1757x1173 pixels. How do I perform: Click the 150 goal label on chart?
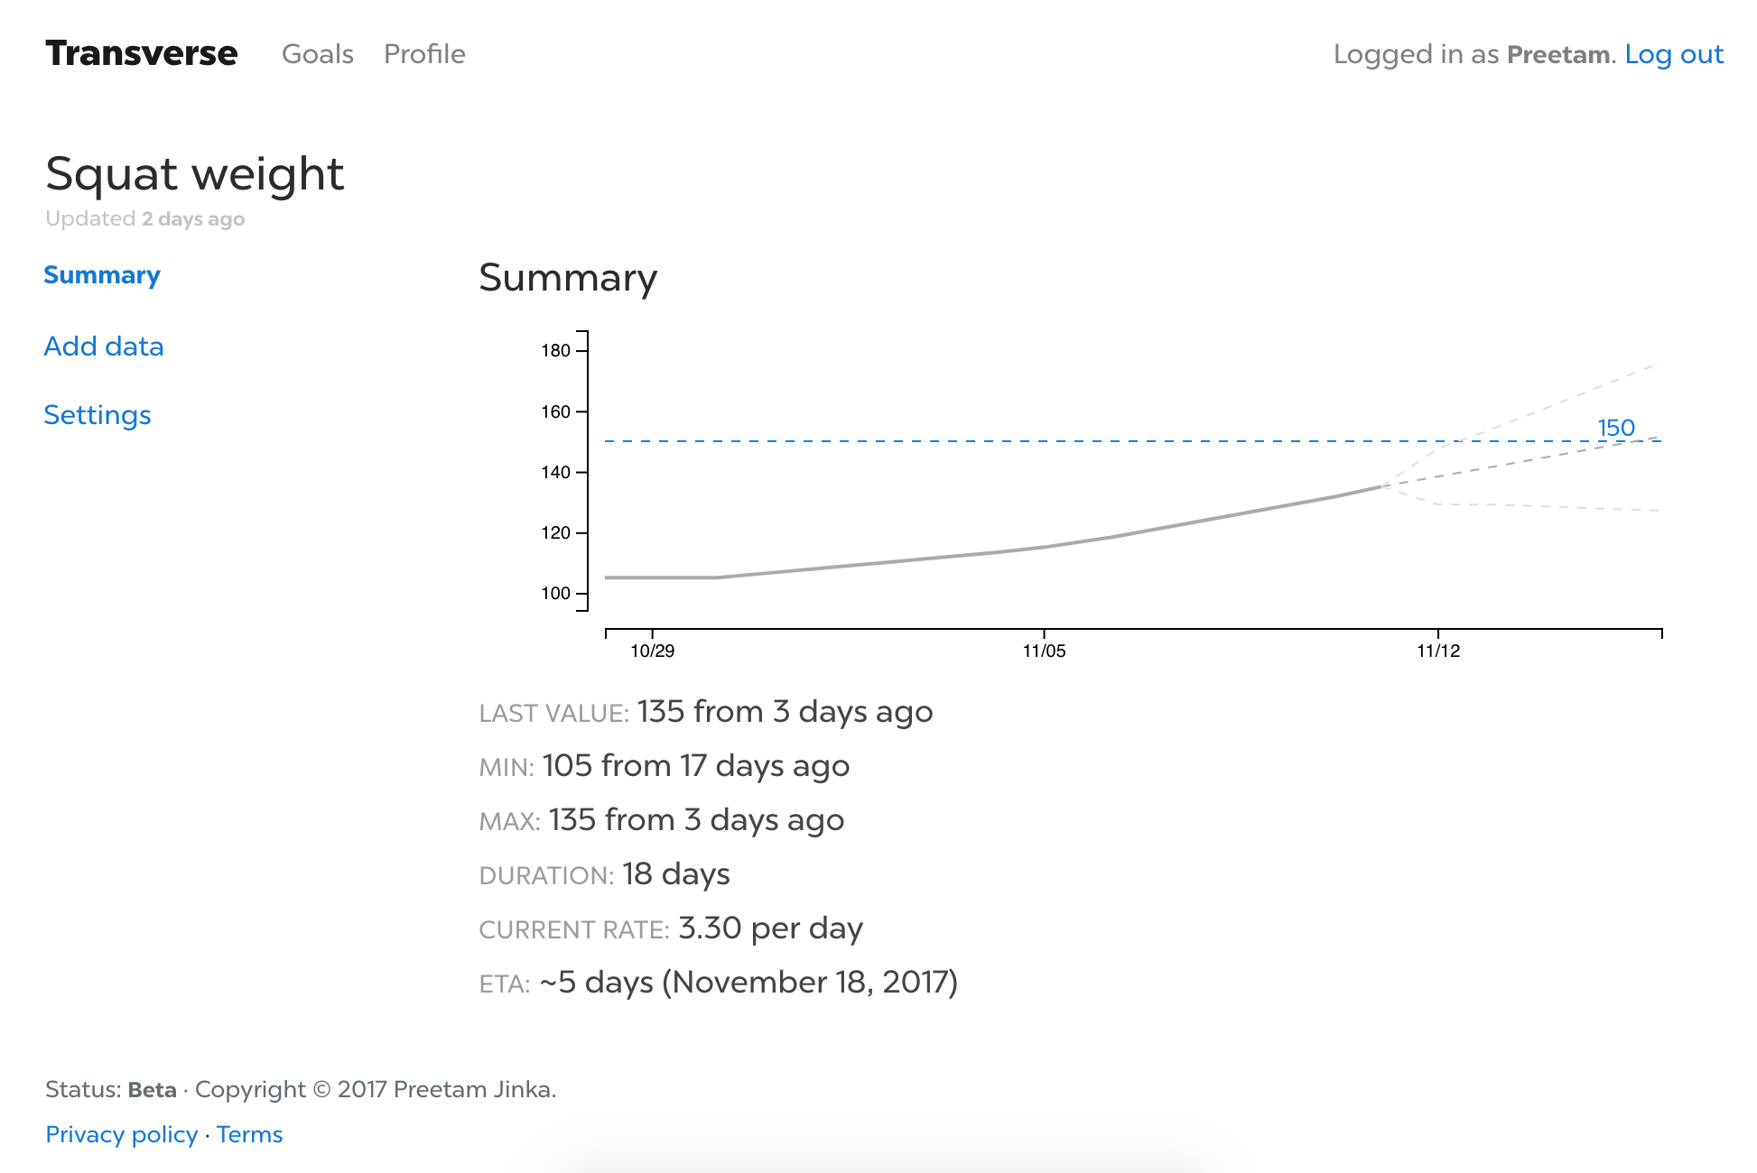1615,428
